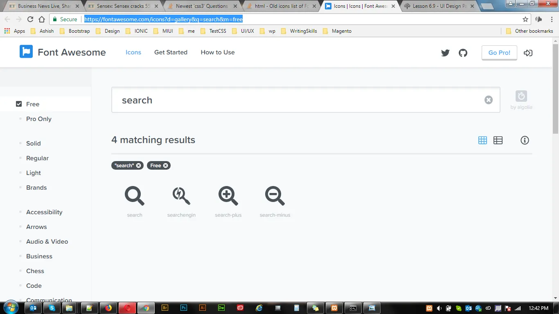
Task: Open Dreamweaver from the taskbar
Action: click(x=221, y=308)
